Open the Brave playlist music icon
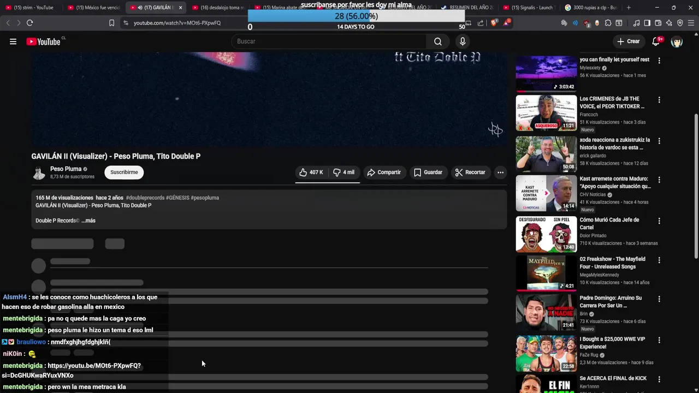699x393 pixels. 636,23
